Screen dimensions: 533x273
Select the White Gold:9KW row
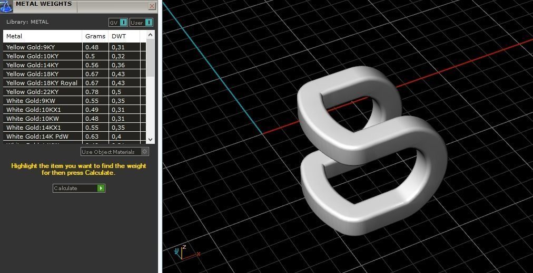(x=75, y=101)
